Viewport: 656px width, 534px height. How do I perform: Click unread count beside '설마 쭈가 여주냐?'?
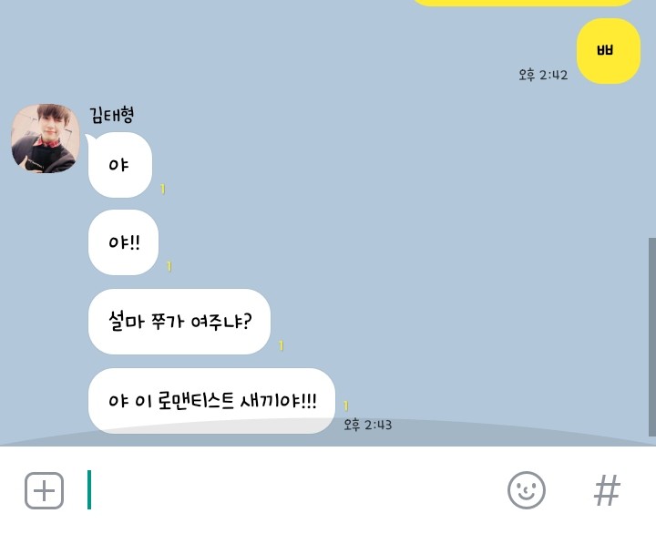(x=282, y=345)
